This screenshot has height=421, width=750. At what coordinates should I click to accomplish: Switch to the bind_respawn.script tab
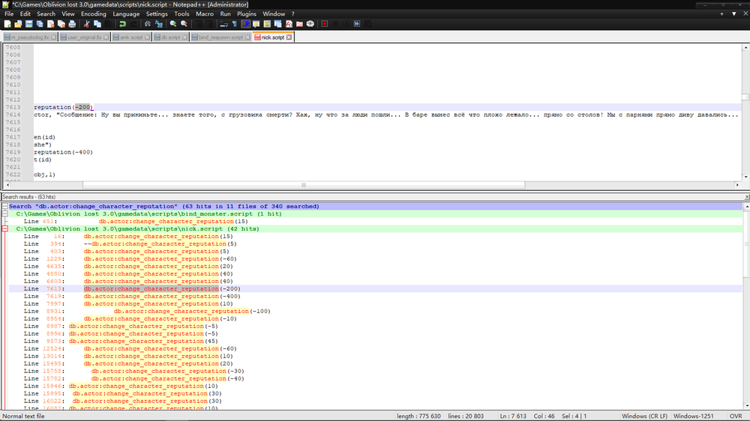click(x=220, y=37)
